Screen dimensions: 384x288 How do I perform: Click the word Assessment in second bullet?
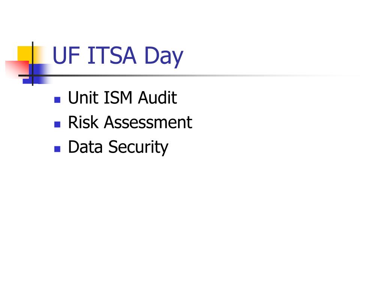click(148, 122)
